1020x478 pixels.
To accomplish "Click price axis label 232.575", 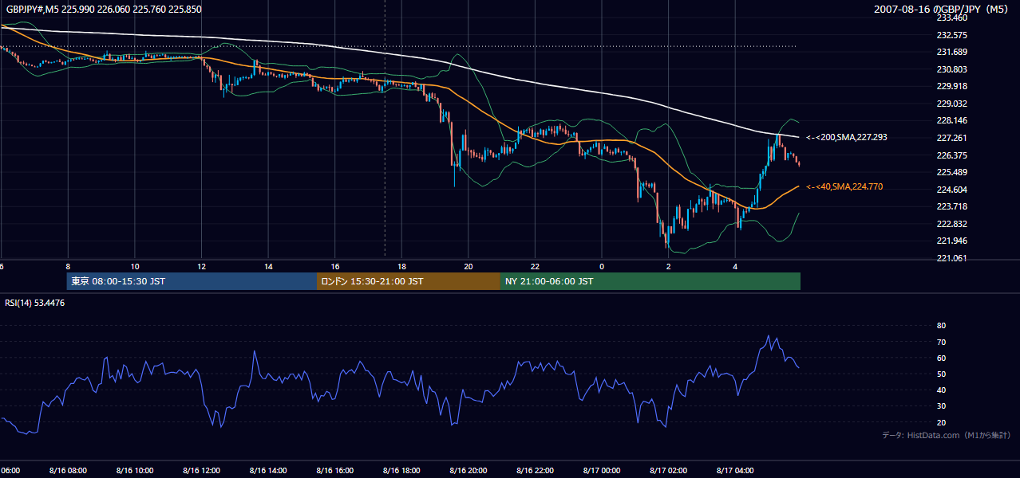I will 952,35.
